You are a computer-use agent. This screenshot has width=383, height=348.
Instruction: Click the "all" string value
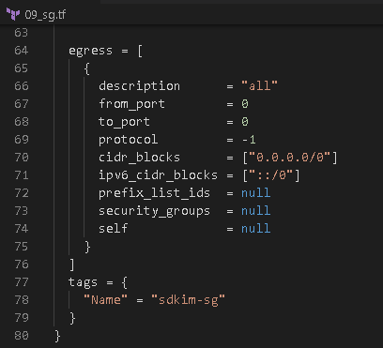click(x=259, y=85)
